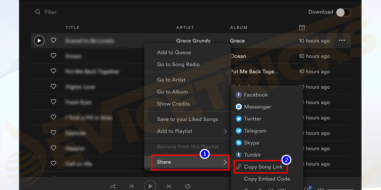Play the Grace Grundy track
The height and width of the screenshot is (190, 381).
point(39,41)
